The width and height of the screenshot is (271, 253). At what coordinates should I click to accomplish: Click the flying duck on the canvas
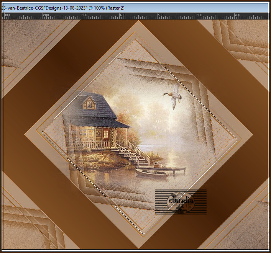173,97
